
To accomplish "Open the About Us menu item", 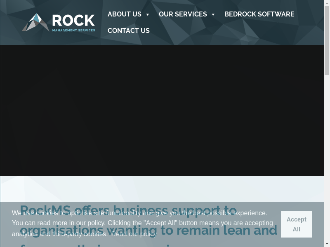I will (124, 14).
